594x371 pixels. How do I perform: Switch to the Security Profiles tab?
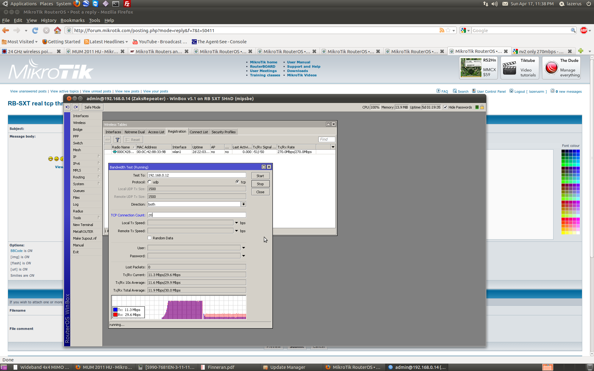pyautogui.click(x=223, y=132)
